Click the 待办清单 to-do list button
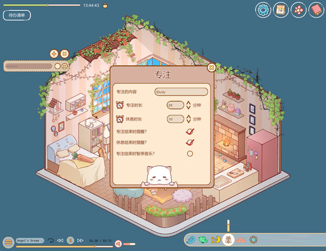The image size is (326, 251). [x=17, y=15]
